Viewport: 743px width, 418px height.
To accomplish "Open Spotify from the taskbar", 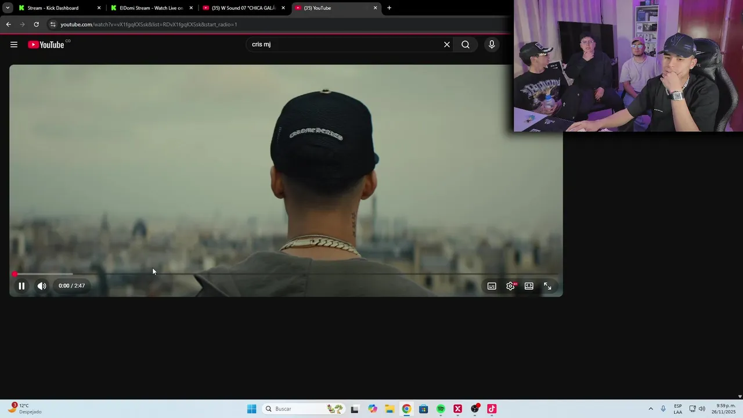I will tap(441, 409).
